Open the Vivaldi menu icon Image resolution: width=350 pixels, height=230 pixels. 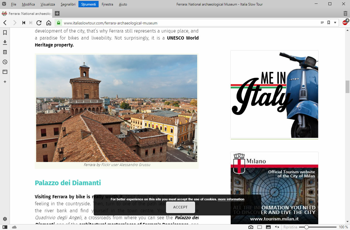[4, 4]
